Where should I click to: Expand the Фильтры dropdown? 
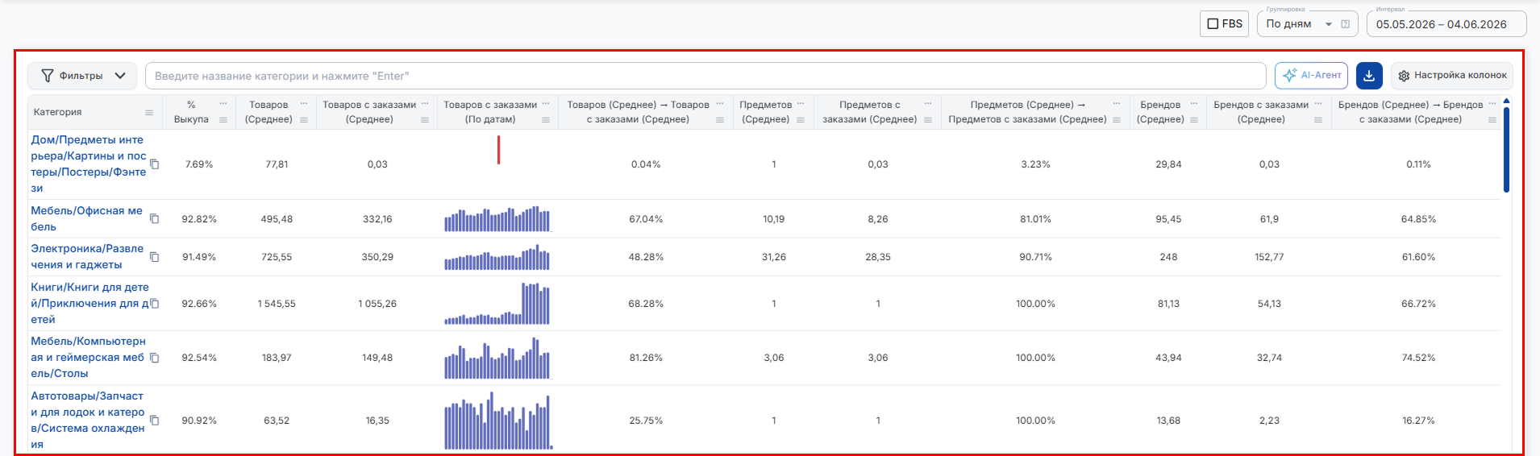82,76
